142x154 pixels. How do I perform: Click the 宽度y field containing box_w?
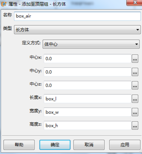pyautogui.click(x=88, y=112)
